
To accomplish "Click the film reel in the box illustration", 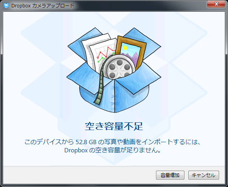I will [119, 67].
